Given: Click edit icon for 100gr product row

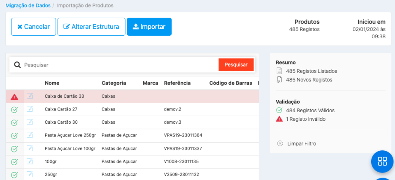Looking at the screenshot, I should [30, 162].
